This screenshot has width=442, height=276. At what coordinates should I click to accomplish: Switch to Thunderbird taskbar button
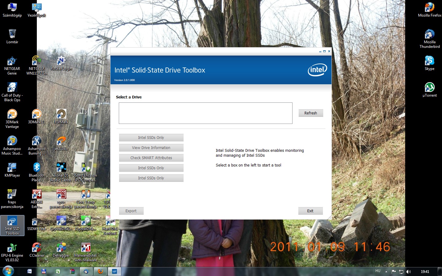86,271
